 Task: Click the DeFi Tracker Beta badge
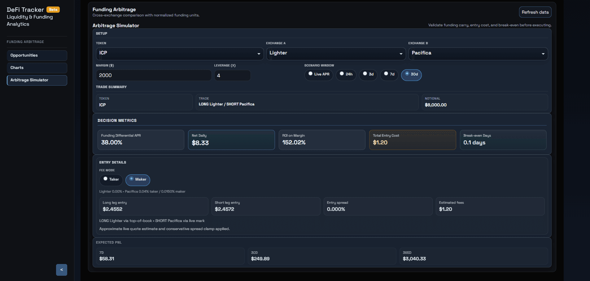click(x=53, y=10)
